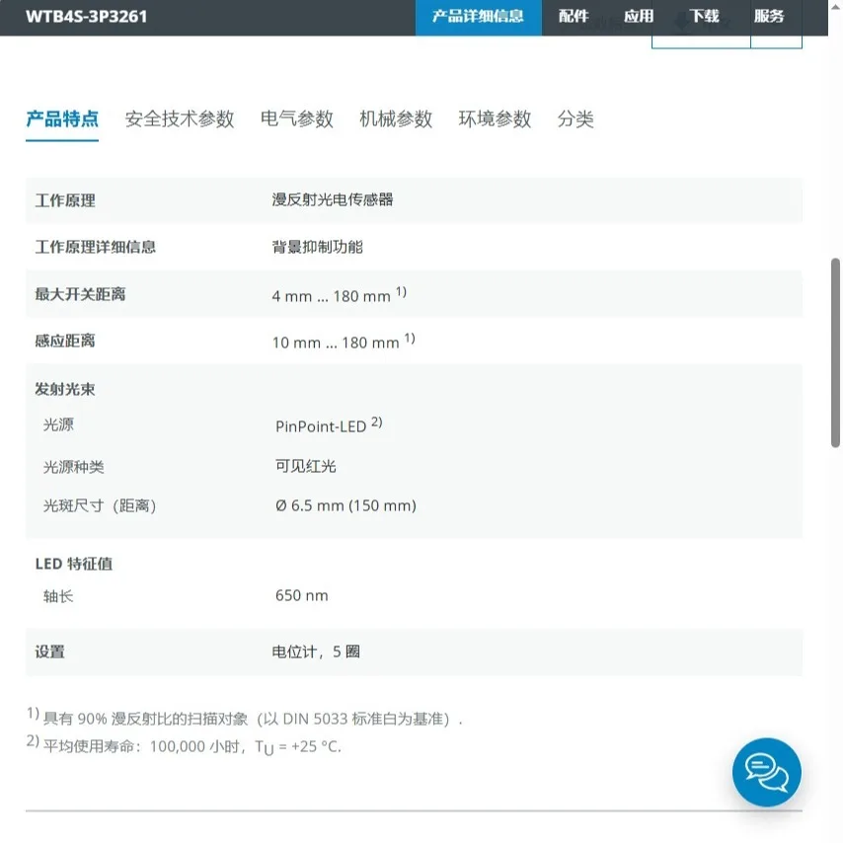Screen dimensions: 843x843
Task: Click the 最大开关距离 row label
Action: coord(80,294)
